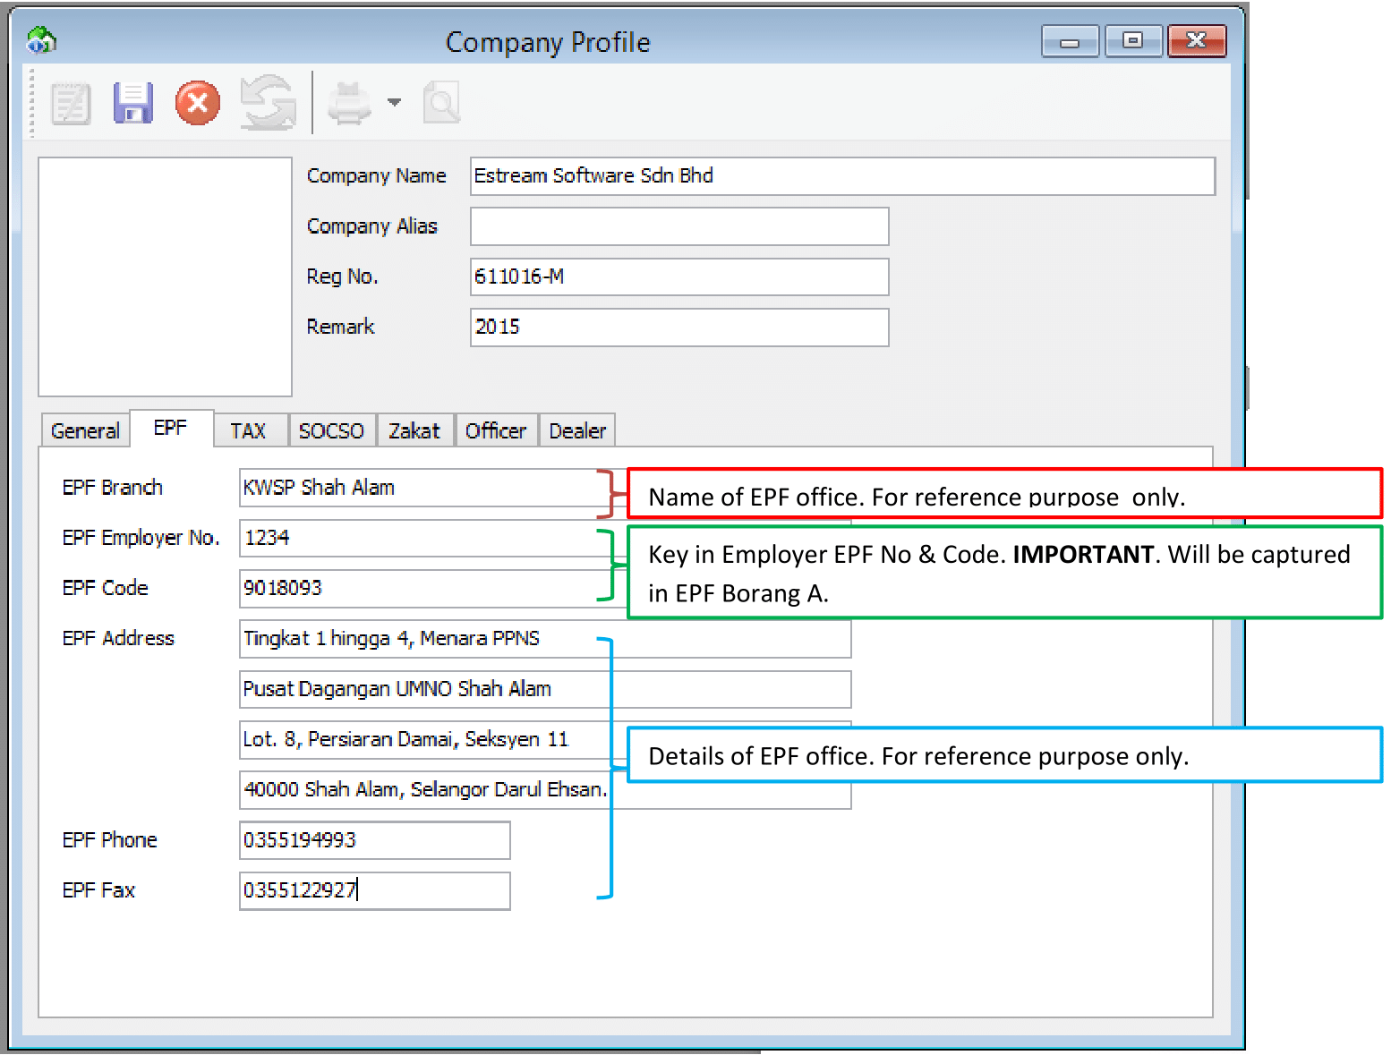The width and height of the screenshot is (1391, 1055).
Task: Switch to the General tab
Action: 85,431
